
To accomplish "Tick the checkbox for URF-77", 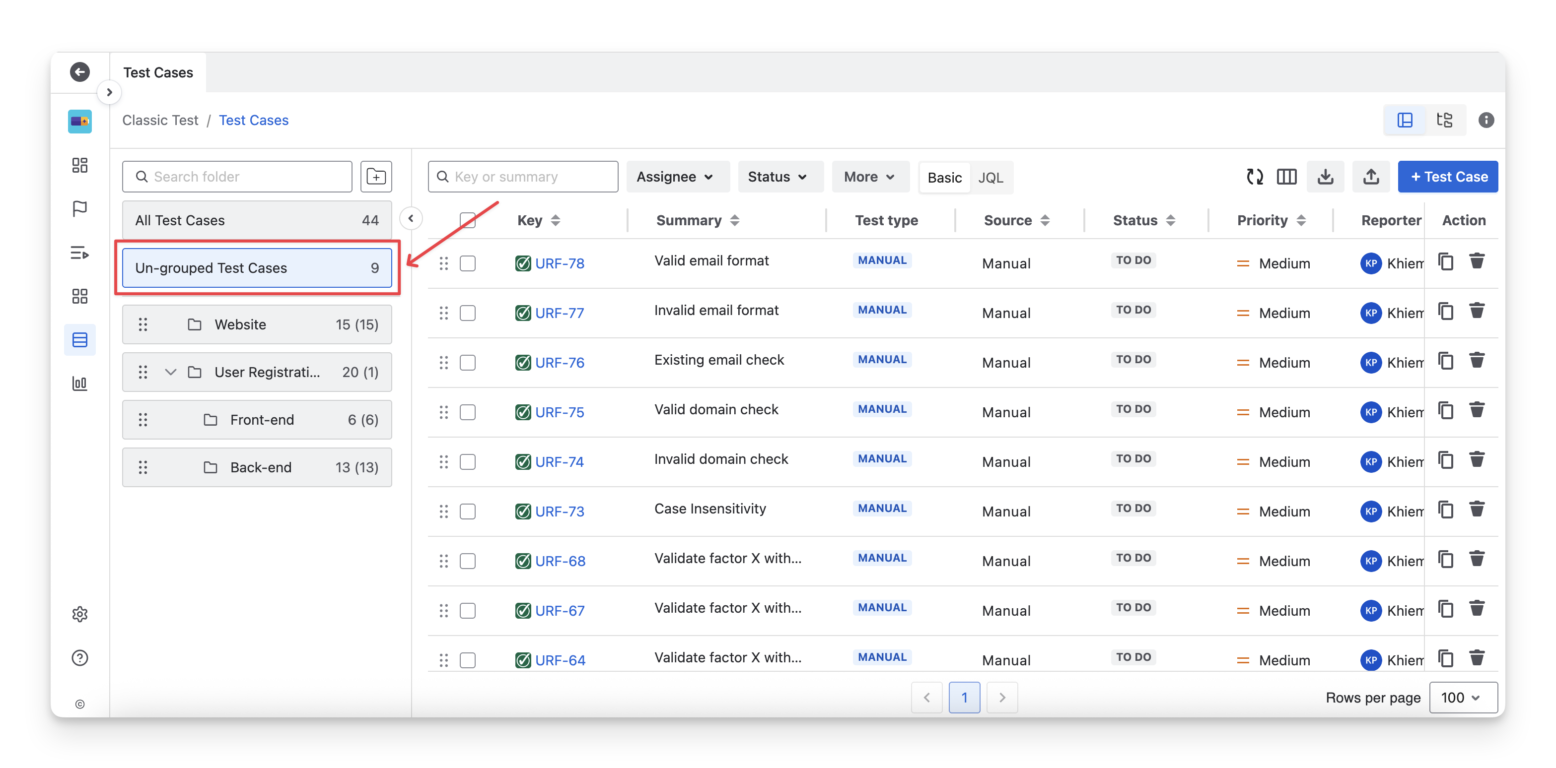I will [x=468, y=313].
